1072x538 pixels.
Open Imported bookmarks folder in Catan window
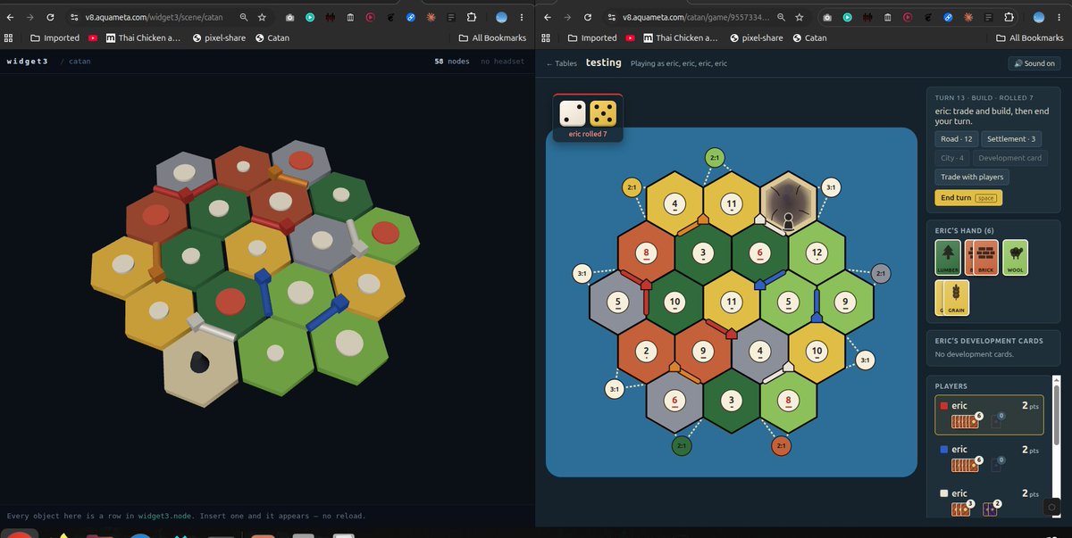[591, 38]
